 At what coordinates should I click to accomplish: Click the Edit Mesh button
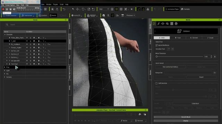[186, 31]
